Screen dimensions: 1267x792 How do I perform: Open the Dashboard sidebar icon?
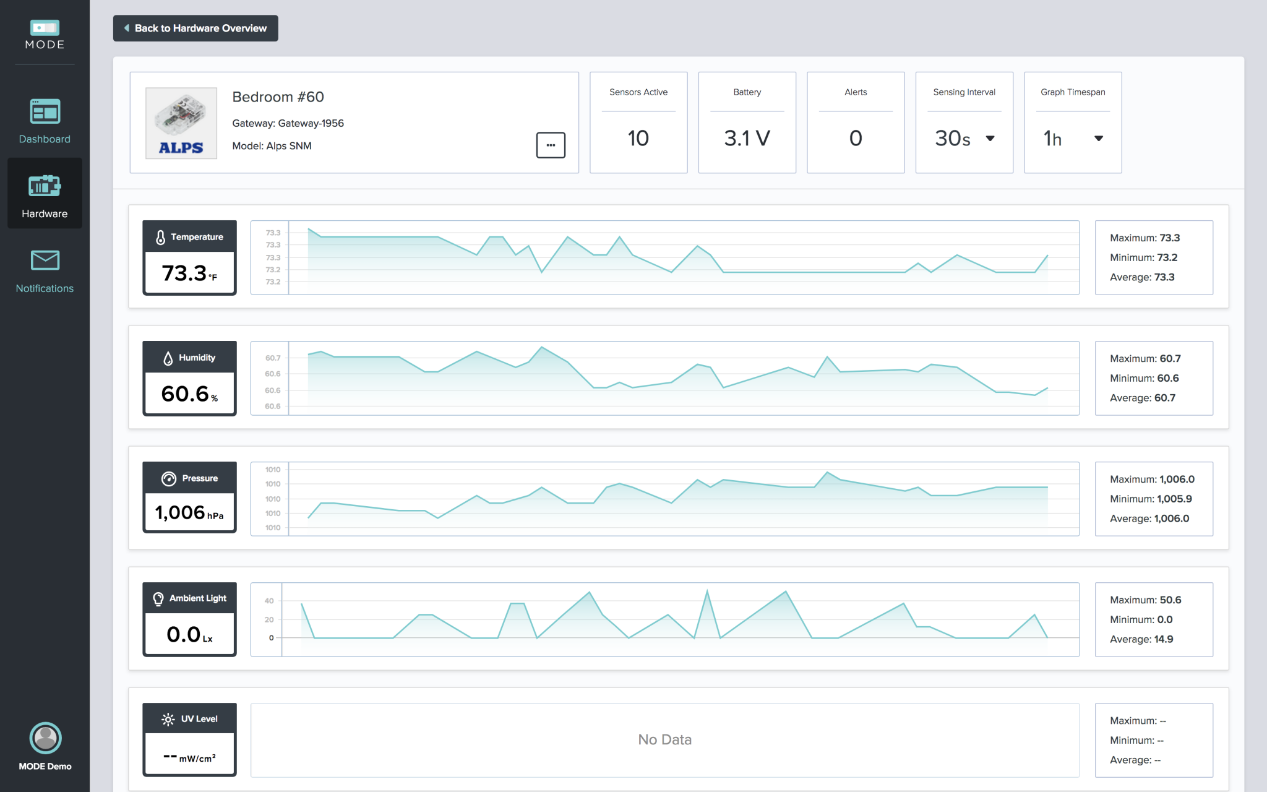coord(45,112)
